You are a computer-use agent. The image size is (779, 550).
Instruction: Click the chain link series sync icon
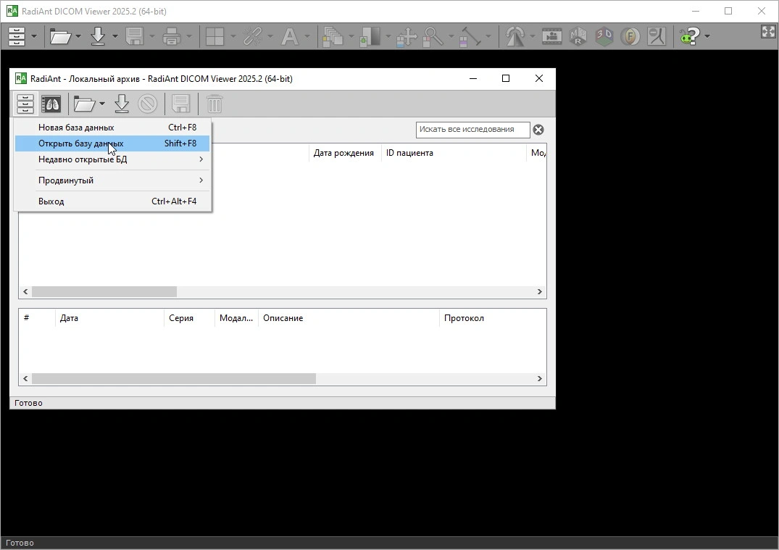point(252,36)
